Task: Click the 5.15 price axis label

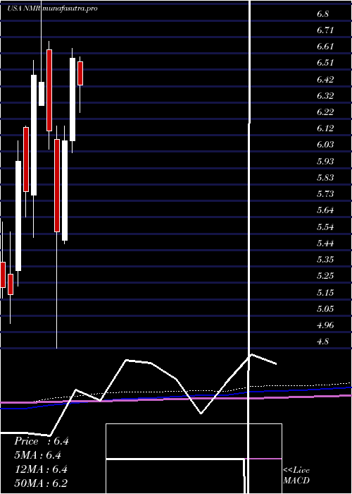Action: point(325,292)
